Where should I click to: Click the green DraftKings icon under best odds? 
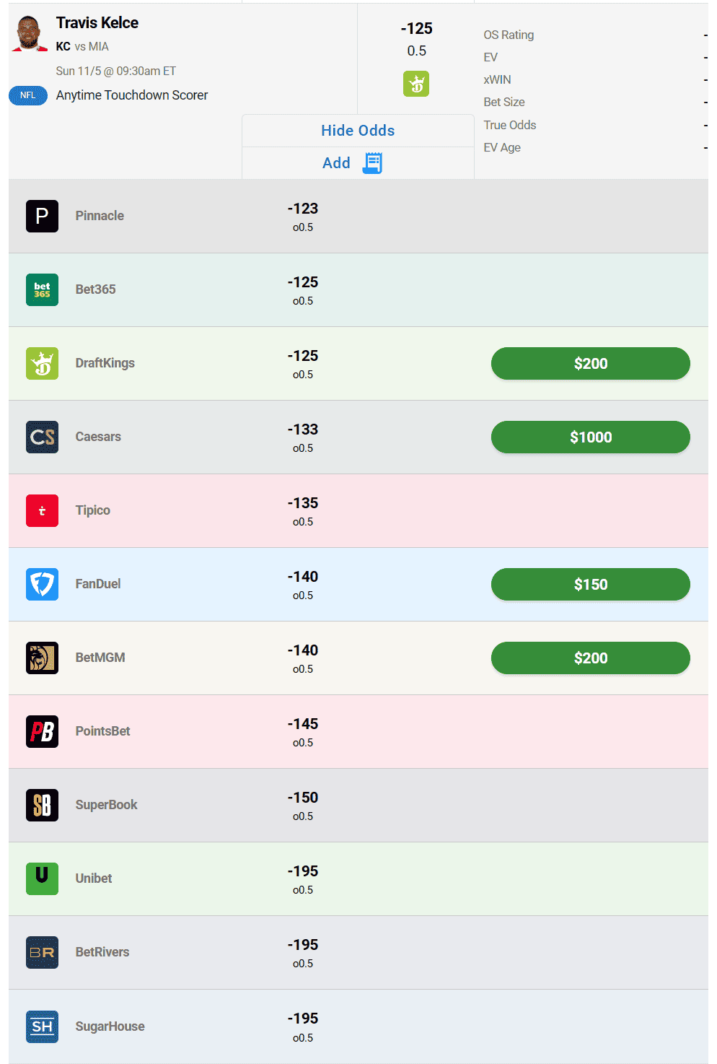click(416, 84)
